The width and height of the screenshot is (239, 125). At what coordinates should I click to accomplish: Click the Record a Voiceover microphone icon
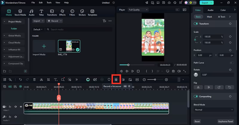[x=116, y=79]
